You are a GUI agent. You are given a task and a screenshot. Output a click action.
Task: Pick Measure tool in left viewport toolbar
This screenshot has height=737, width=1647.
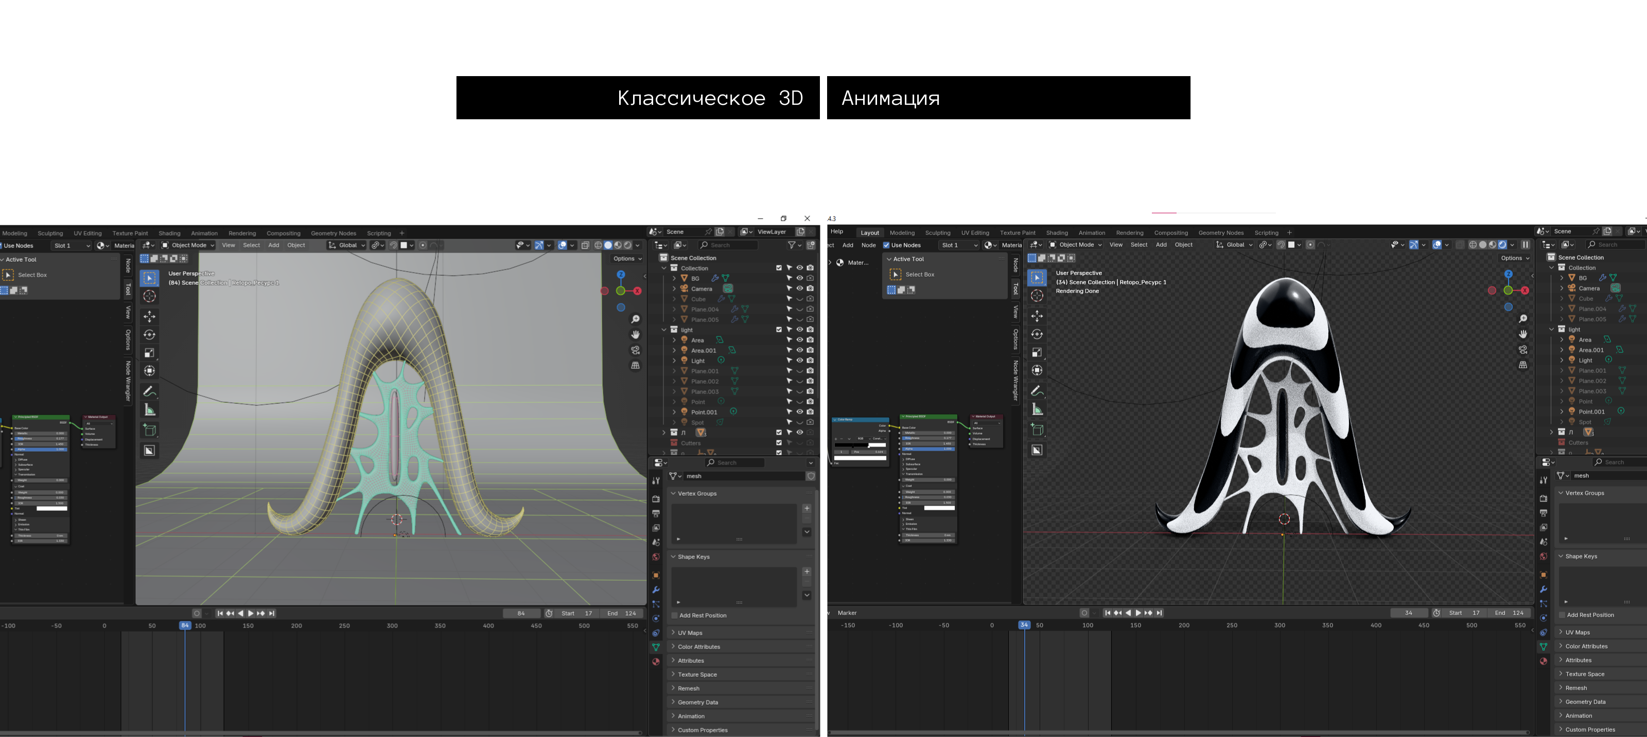click(x=149, y=410)
